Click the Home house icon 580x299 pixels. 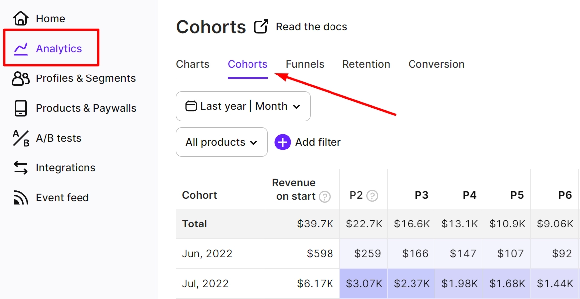point(21,18)
